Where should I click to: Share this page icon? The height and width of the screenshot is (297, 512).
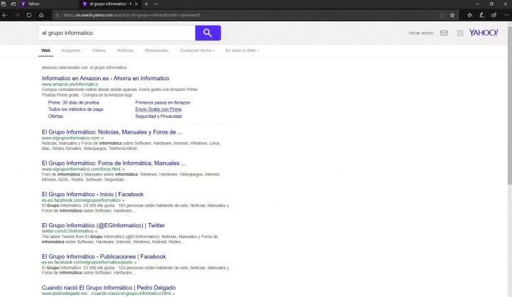click(x=494, y=15)
